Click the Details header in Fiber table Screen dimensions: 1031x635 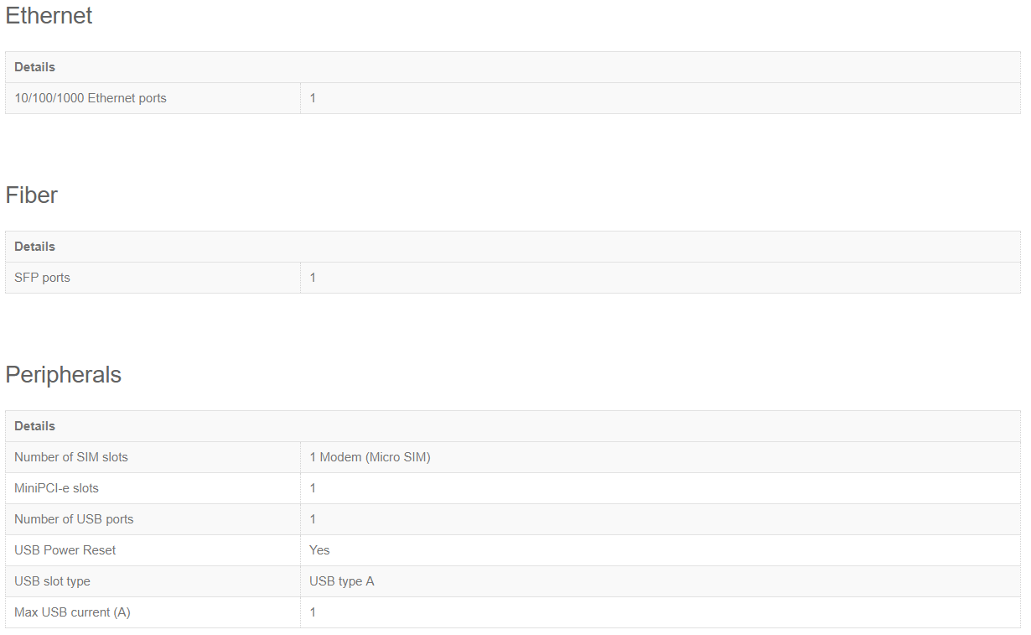point(34,247)
